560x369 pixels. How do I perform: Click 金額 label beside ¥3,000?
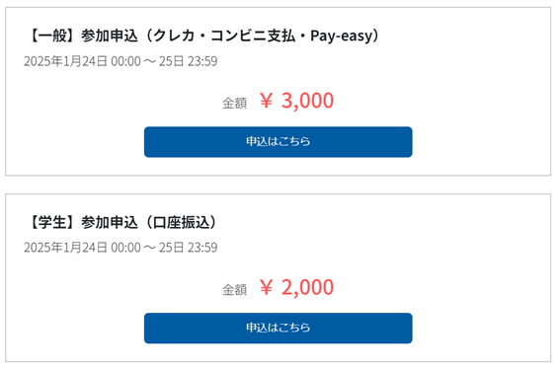[235, 104]
